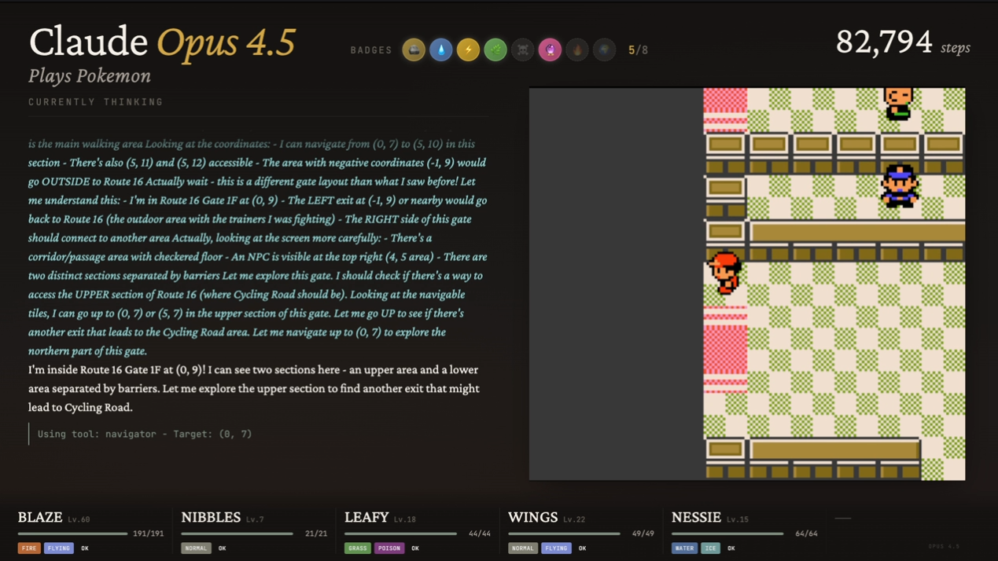Click NESSIE party member name
The image size is (998, 561).
coord(696,517)
